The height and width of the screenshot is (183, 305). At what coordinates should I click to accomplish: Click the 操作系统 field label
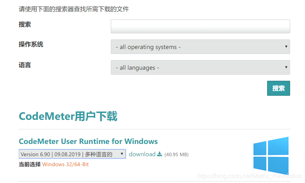[x=31, y=44]
